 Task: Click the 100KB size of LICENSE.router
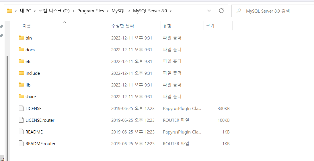click(x=223, y=120)
